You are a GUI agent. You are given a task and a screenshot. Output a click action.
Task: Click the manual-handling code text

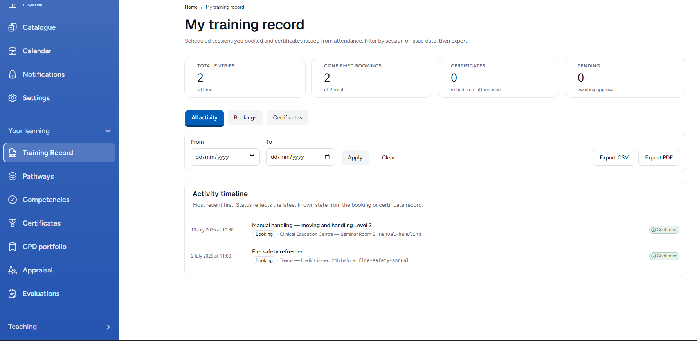click(x=400, y=234)
